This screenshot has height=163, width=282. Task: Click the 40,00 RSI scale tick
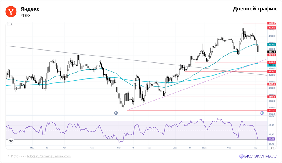coord(271,135)
